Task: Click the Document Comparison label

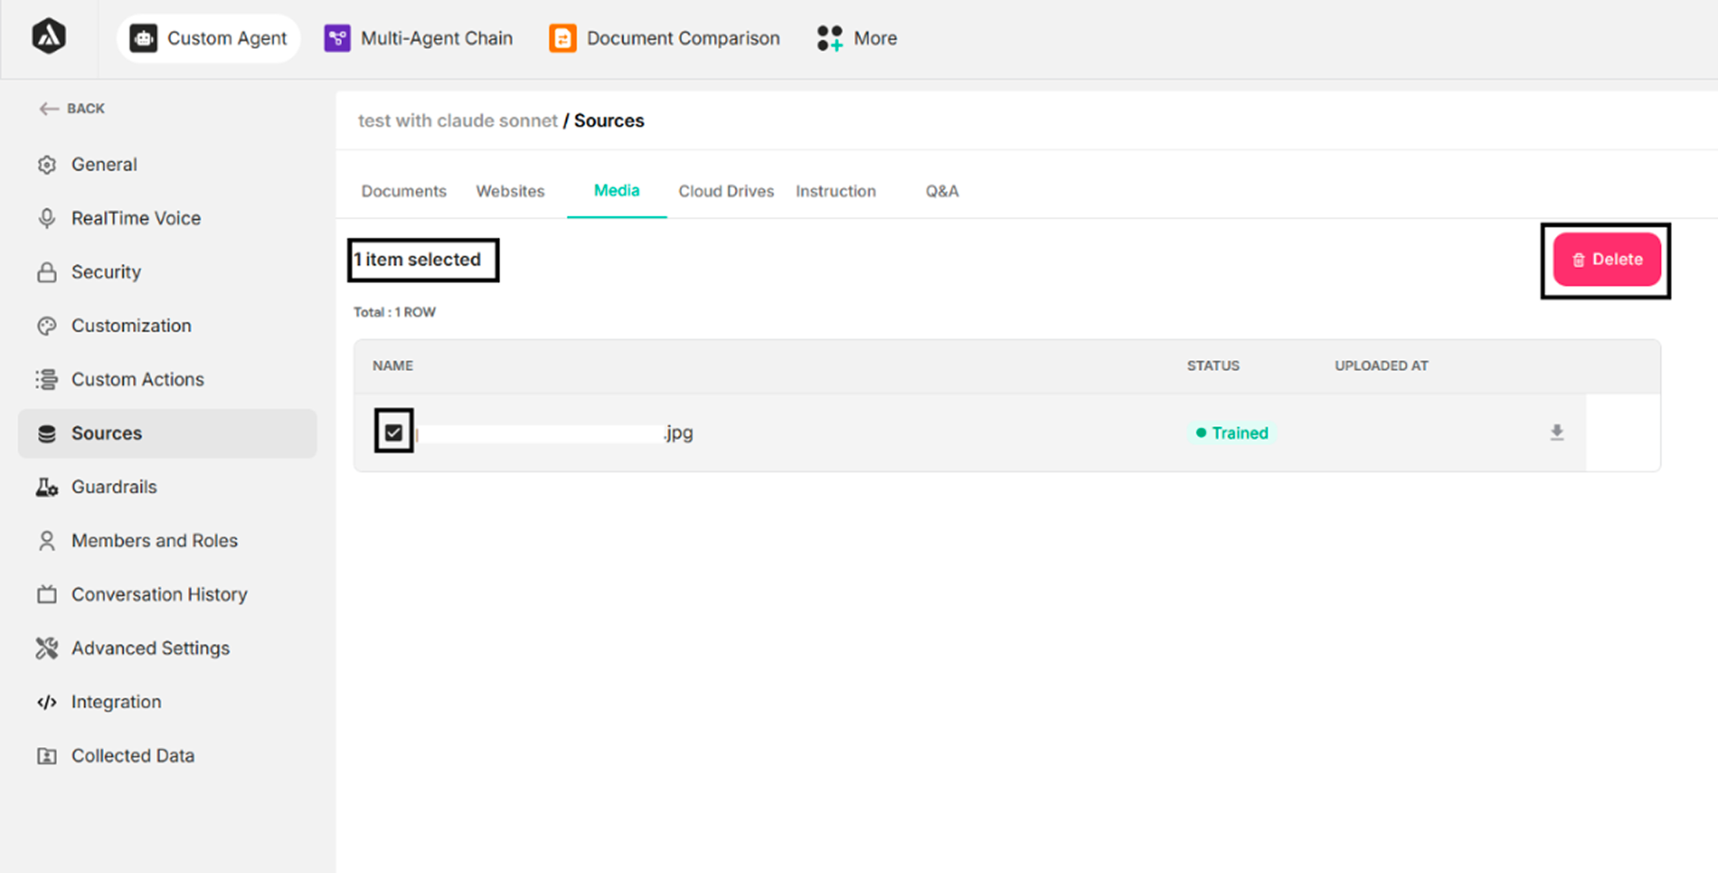Action: point(683,38)
